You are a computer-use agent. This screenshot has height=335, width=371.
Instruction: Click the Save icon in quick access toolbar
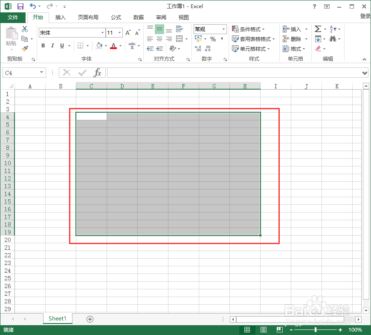[20, 6]
